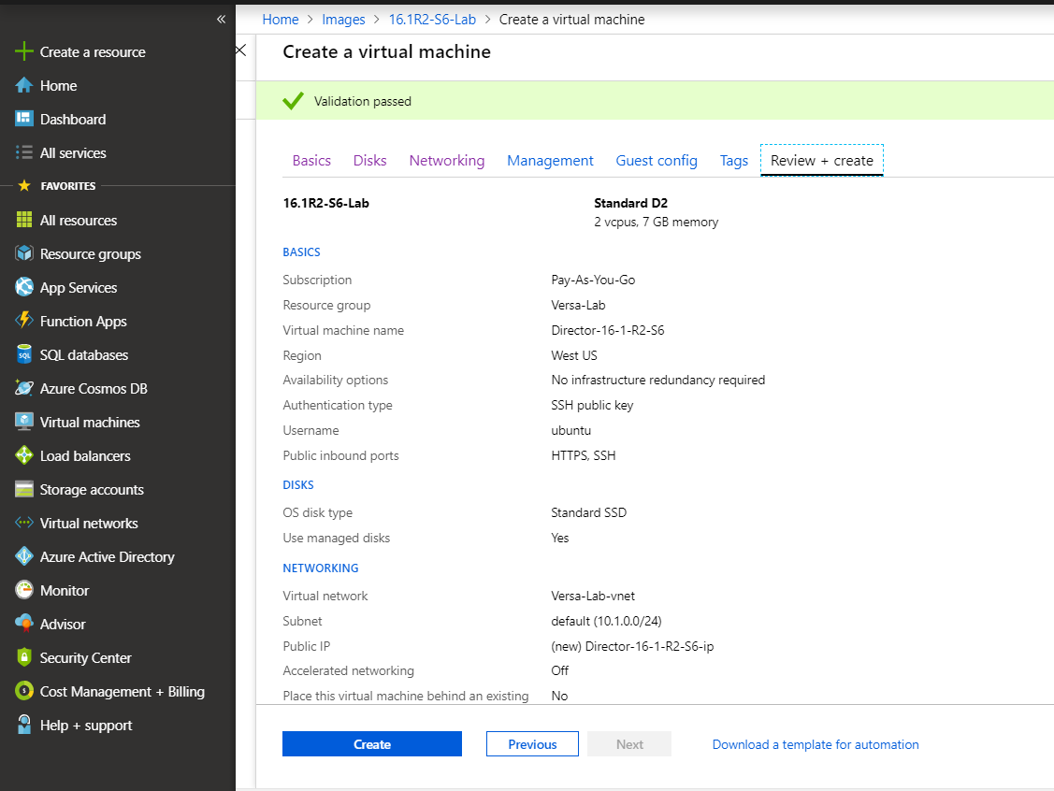
Task: Click the West US region value
Action: (574, 355)
